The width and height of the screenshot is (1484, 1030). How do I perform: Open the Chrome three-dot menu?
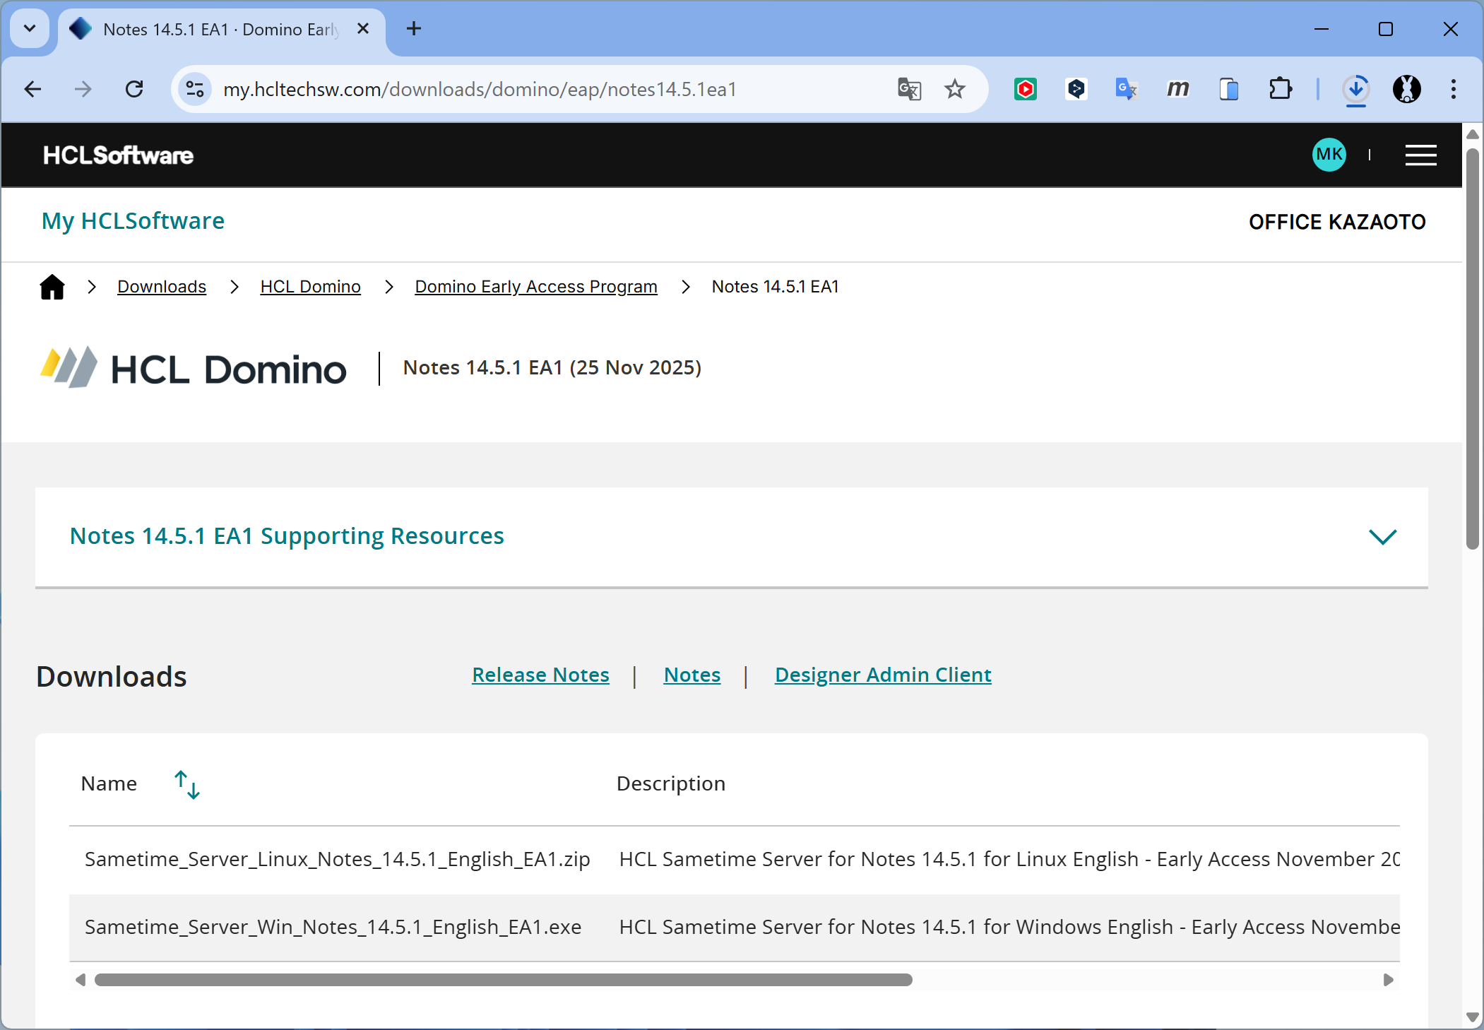(x=1454, y=89)
